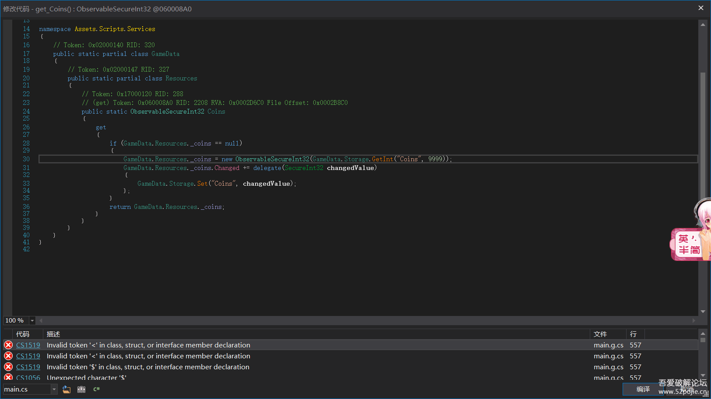The width and height of the screenshot is (711, 399).
Task: Select the 'Unexpected character '$'' error description
Action: [87, 378]
